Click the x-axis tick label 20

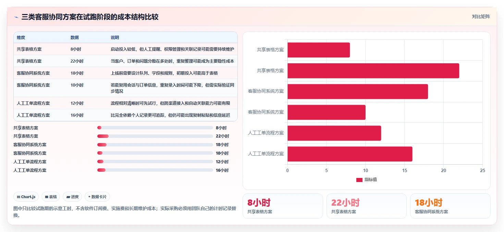[443, 170]
